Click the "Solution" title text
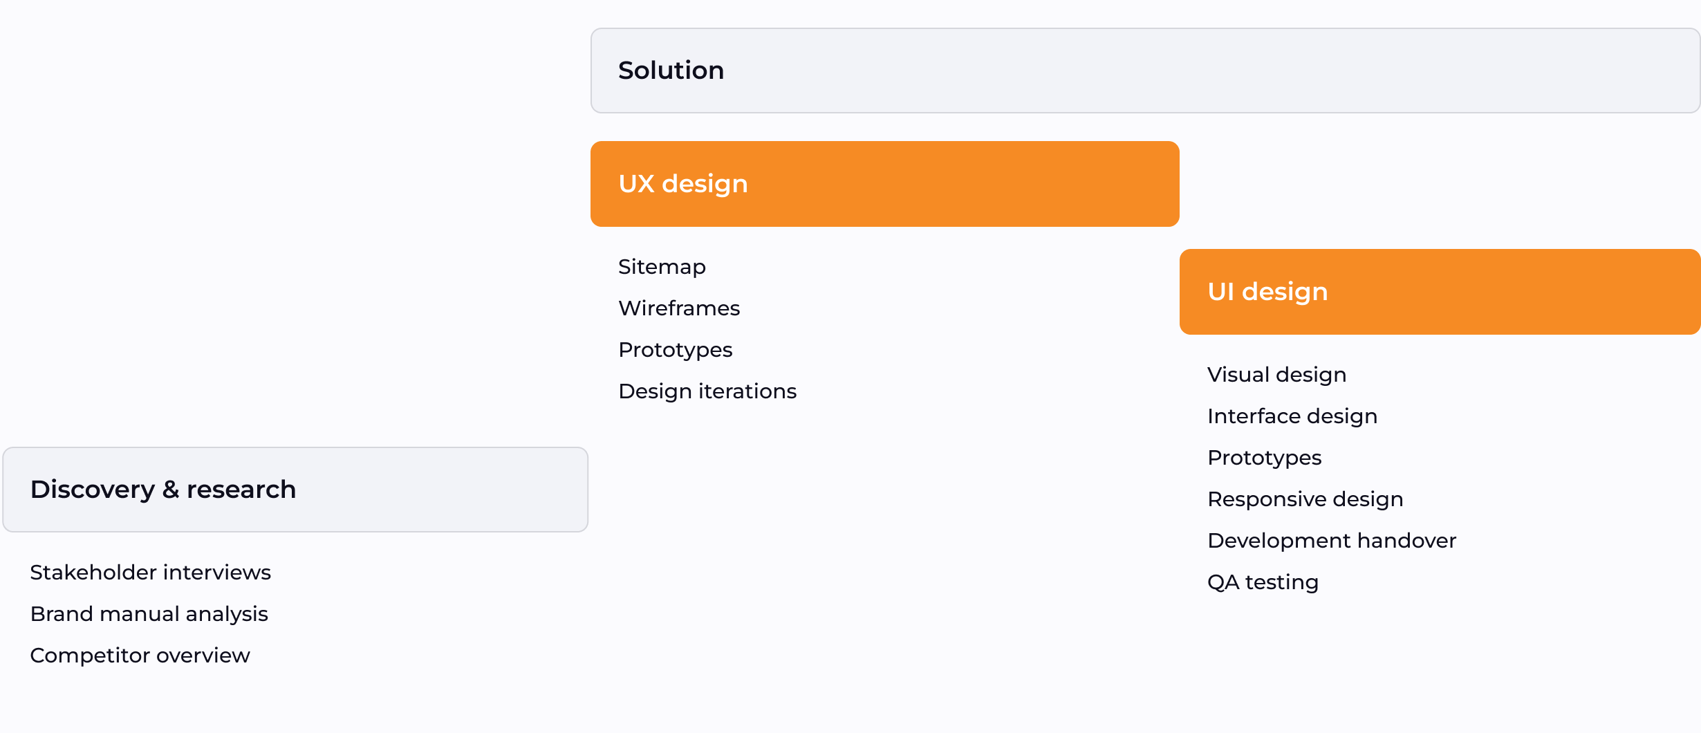Viewport: 1701px width, 733px height. 671,71
